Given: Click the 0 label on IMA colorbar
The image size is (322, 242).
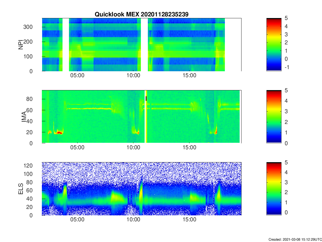Looking at the screenshot, I should (x=286, y=143).
